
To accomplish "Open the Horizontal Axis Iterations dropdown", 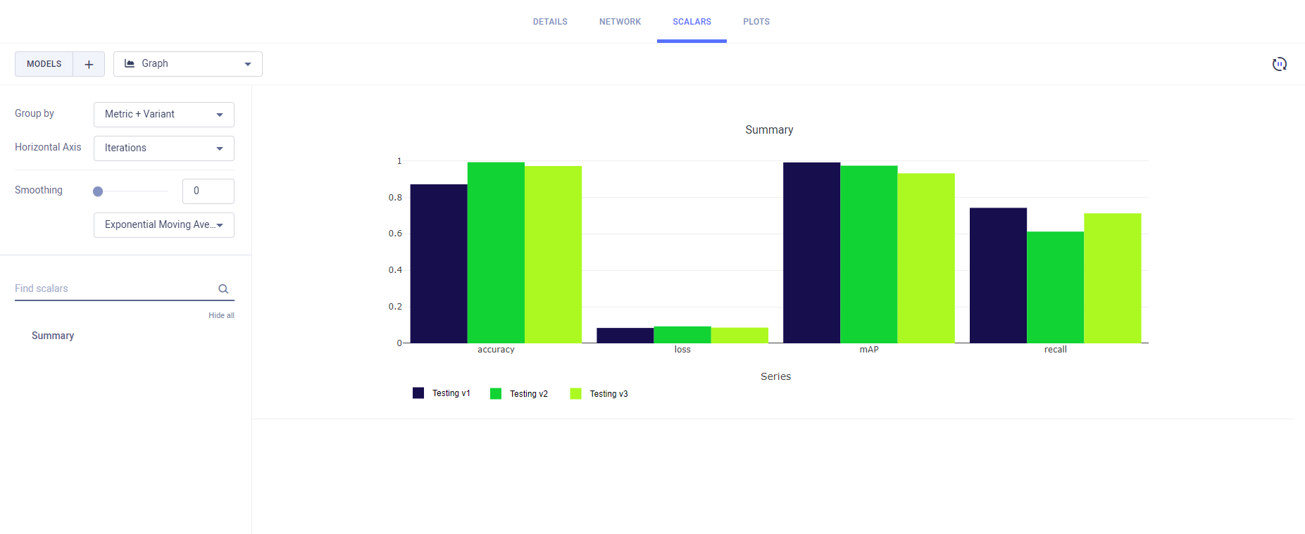I will pos(163,148).
